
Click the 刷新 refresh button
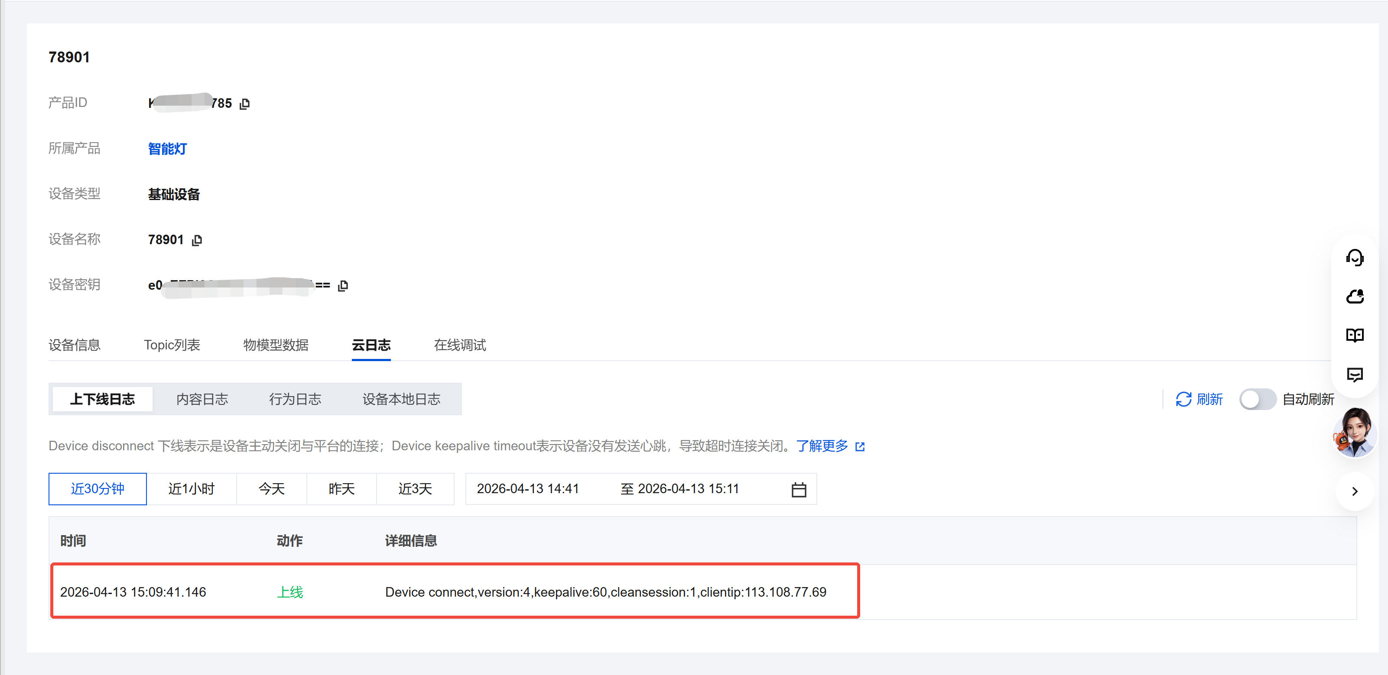1199,399
